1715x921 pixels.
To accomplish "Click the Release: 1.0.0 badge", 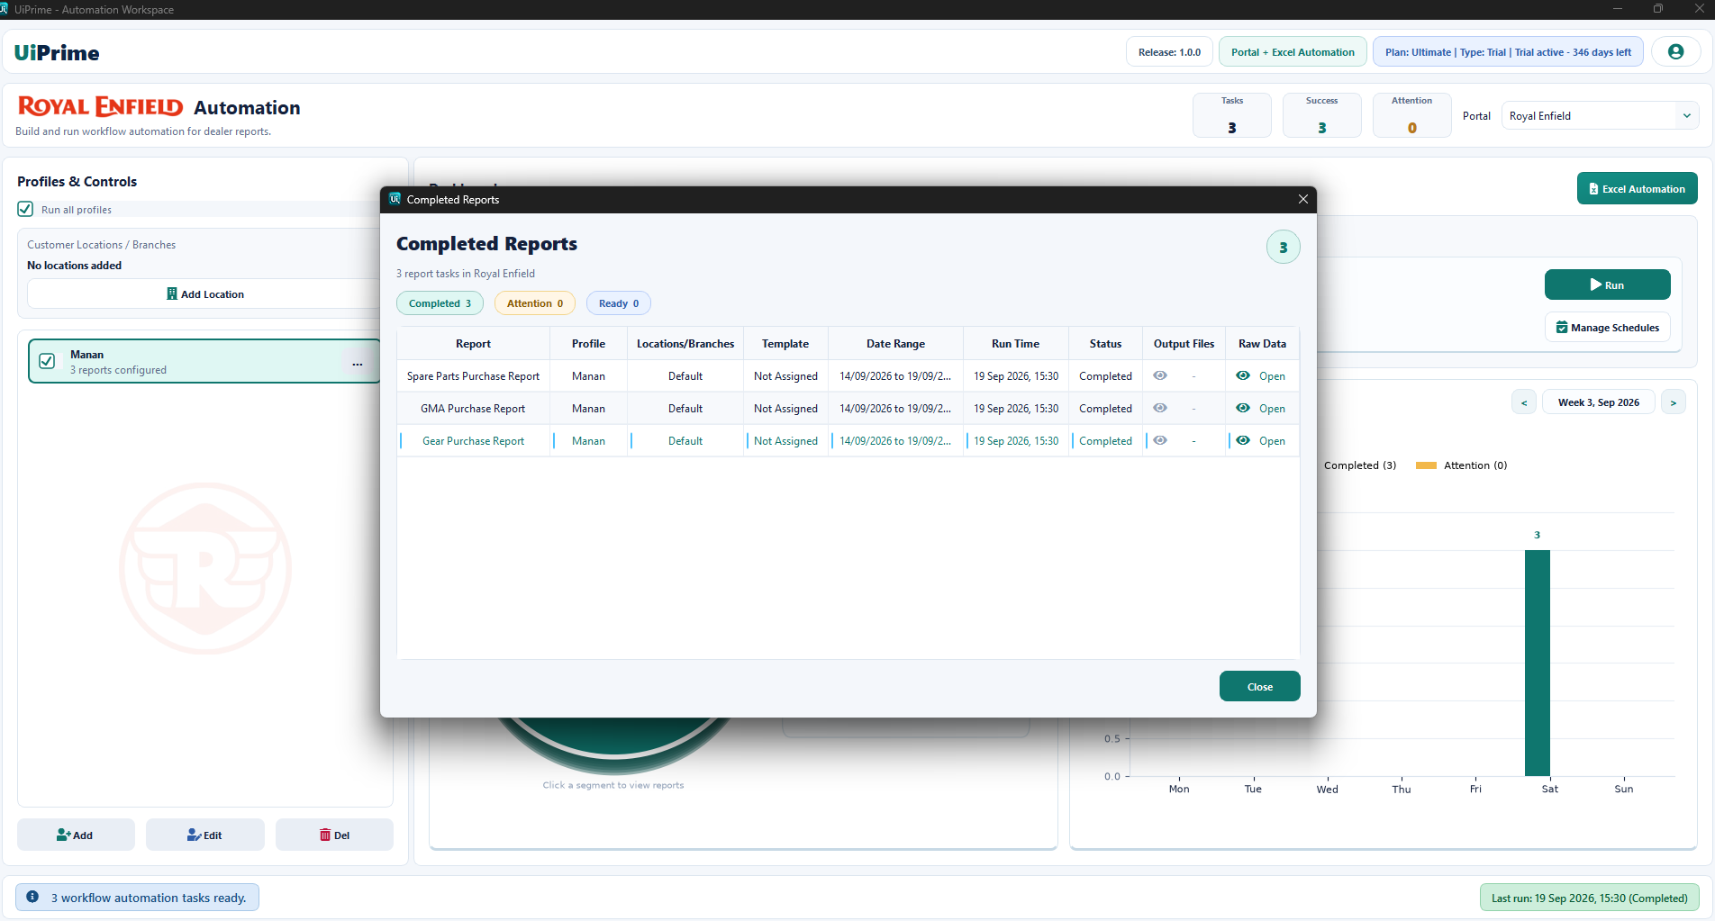I will coord(1169,52).
